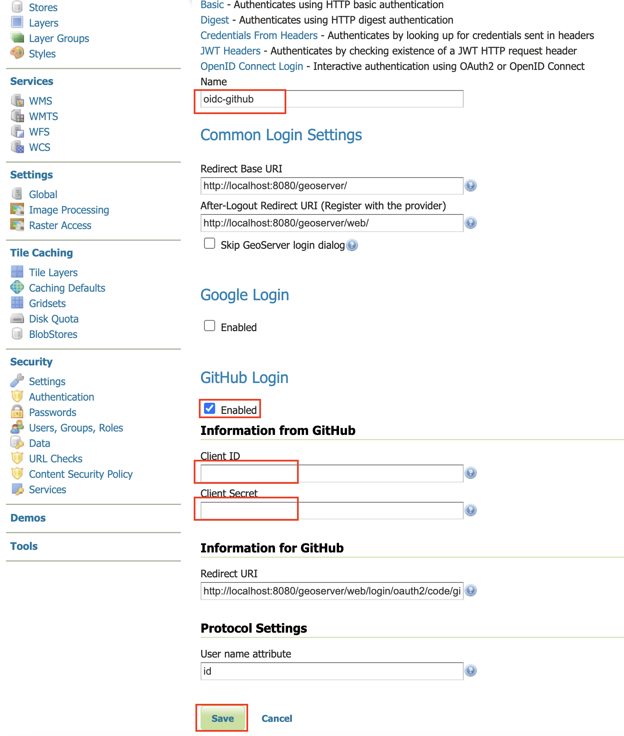This screenshot has width=624, height=736.
Task: Click the WMS service icon in sidebar
Action: 17,101
